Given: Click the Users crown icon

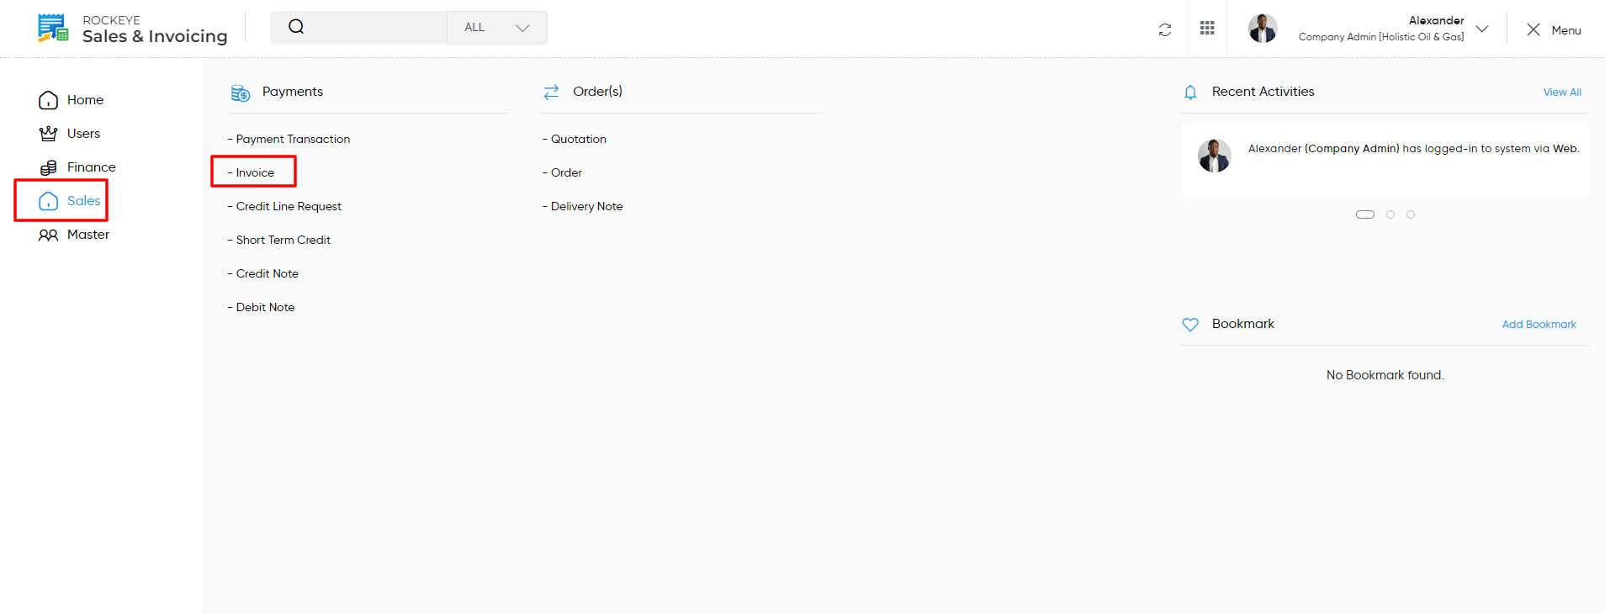Looking at the screenshot, I should coord(48,134).
